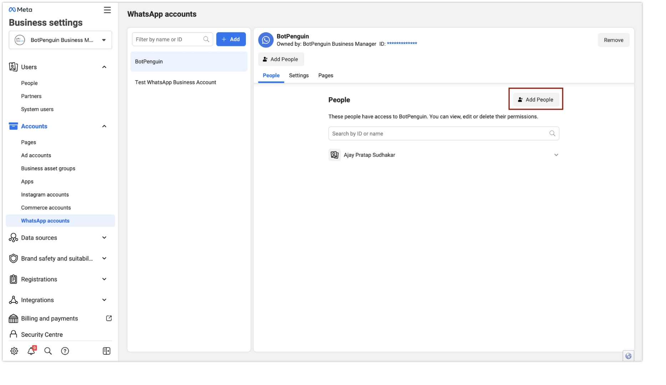Open Instagram accounts in sidebar

45,195
